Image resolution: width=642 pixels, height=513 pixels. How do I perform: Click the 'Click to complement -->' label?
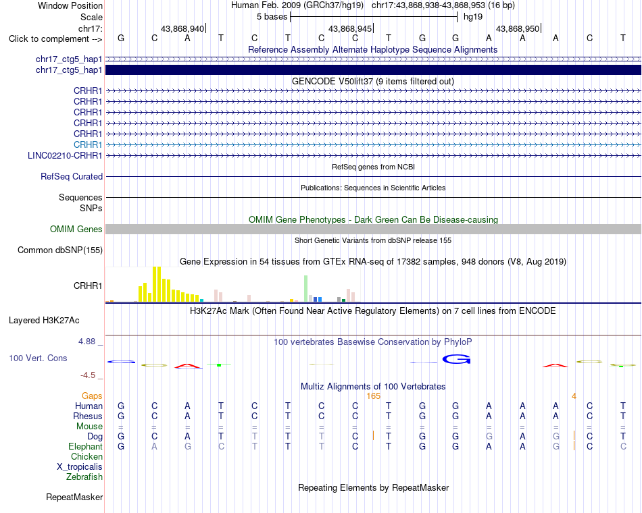click(55, 39)
